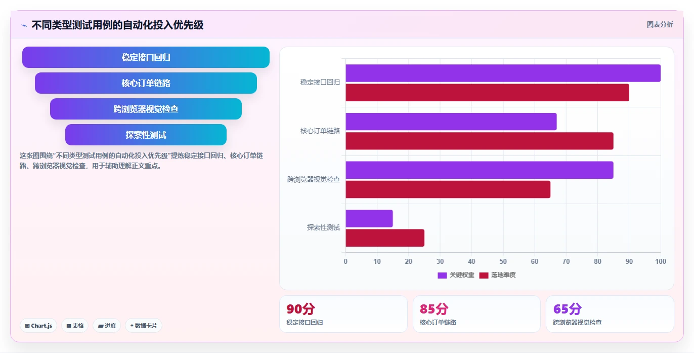Open the 65分 跨浏览器视觉检查 data card
This screenshot has height=353, width=694.
point(610,314)
